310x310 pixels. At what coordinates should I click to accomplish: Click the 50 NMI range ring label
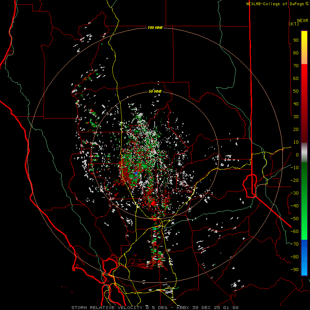(x=155, y=91)
